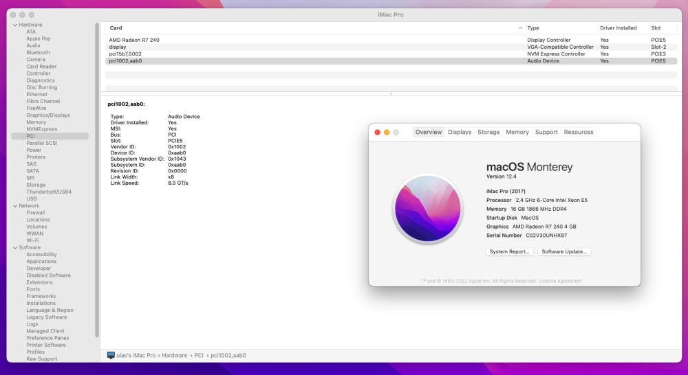
Task: Sort by Driver Installed column header
Action: coord(619,28)
